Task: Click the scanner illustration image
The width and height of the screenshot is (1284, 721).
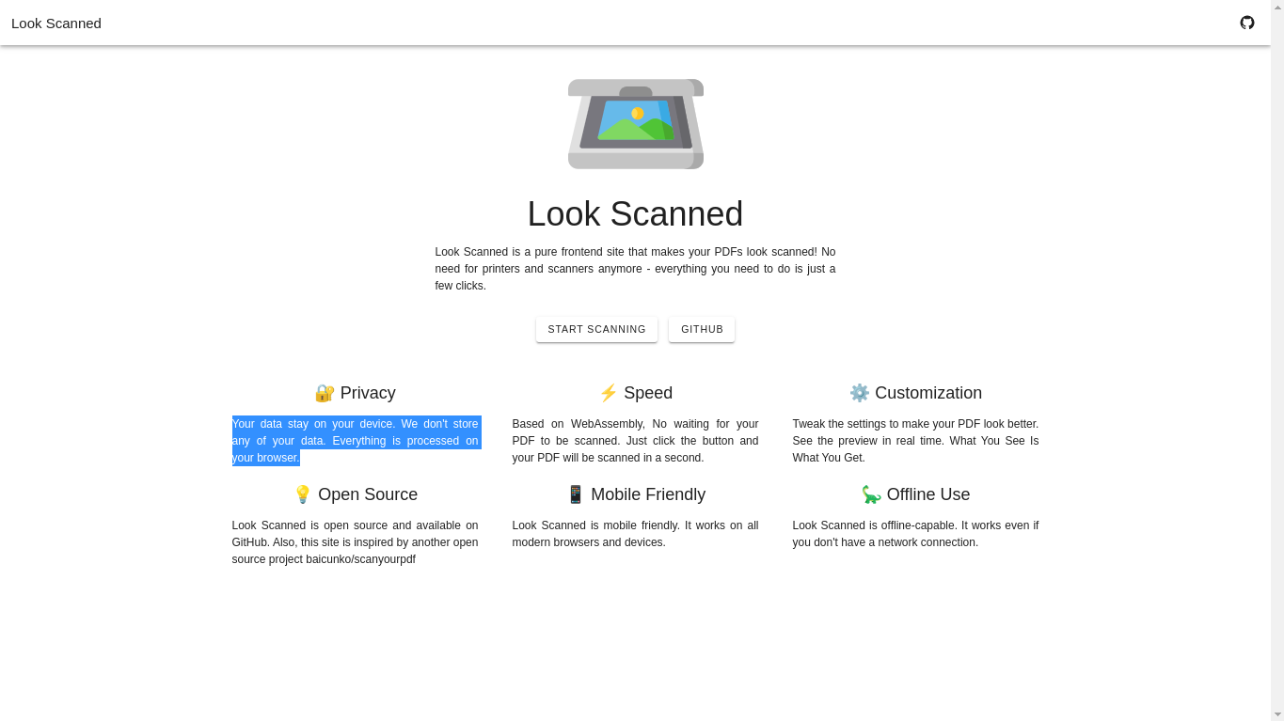Action: (635, 123)
